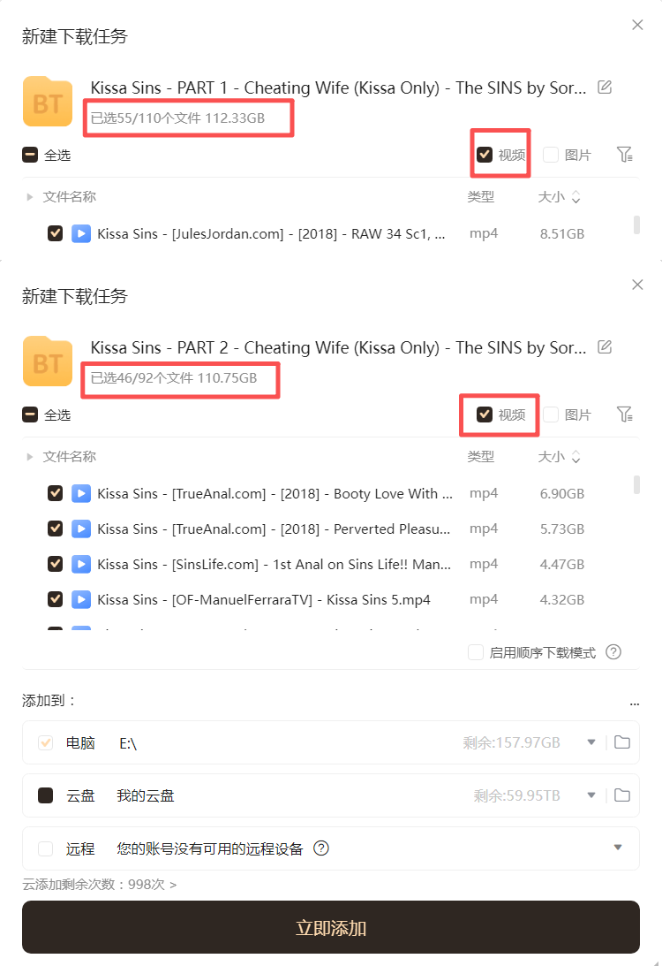Browse folder for 电脑 E:\ download path
The width and height of the screenshot is (662, 966).
tap(622, 742)
